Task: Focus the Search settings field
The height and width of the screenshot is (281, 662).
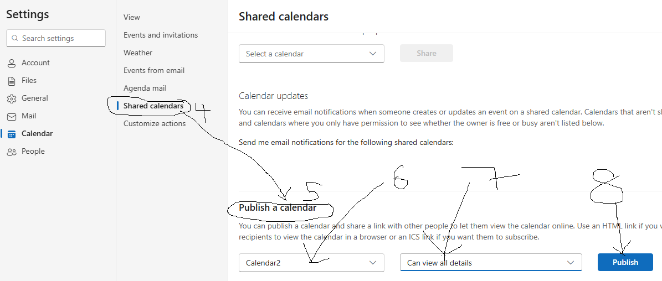Action: pyautogui.click(x=56, y=38)
